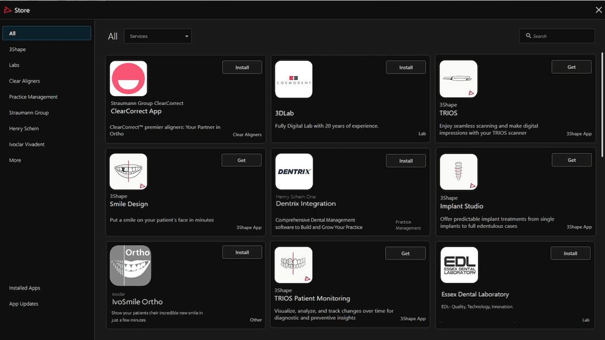605x340 pixels.
Task: Select the Clear Aligners category
Action: click(x=24, y=81)
